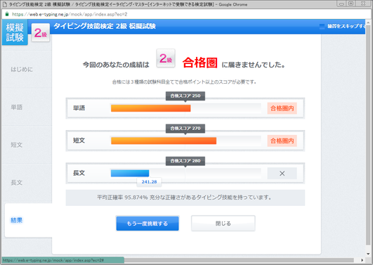Click 241.28 score value
Image resolution: width=373 pixels, height=265 pixels.
tap(149, 182)
